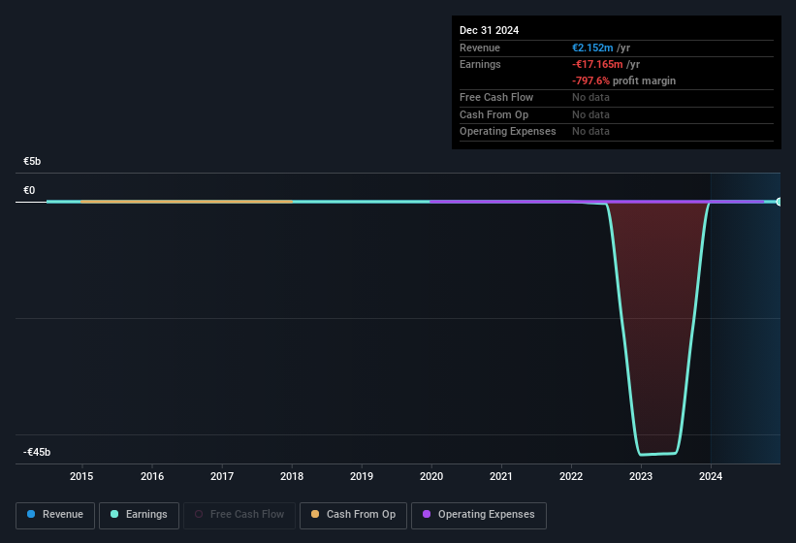Select the 2019 x-axis label
This screenshot has height=543, width=796.
click(x=362, y=476)
